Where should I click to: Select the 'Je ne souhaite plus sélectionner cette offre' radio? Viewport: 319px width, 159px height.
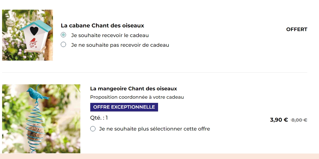coord(93,129)
